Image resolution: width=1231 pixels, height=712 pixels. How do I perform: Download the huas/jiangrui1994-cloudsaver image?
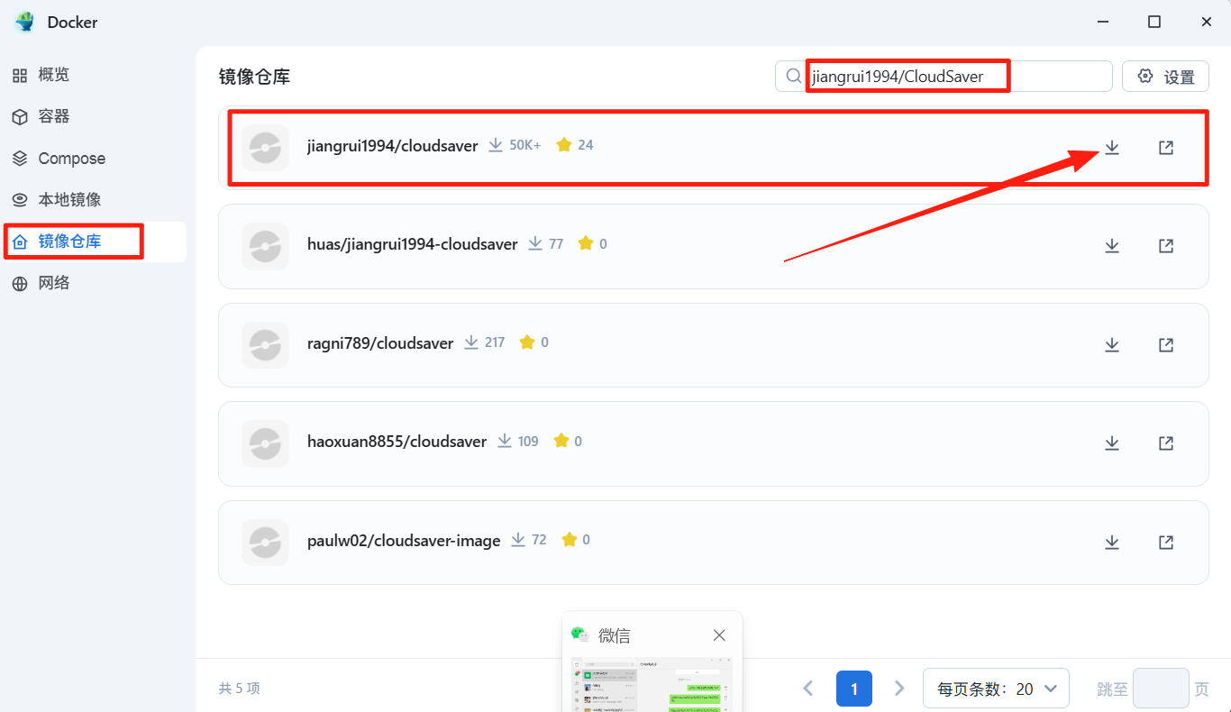pos(1112,245)
